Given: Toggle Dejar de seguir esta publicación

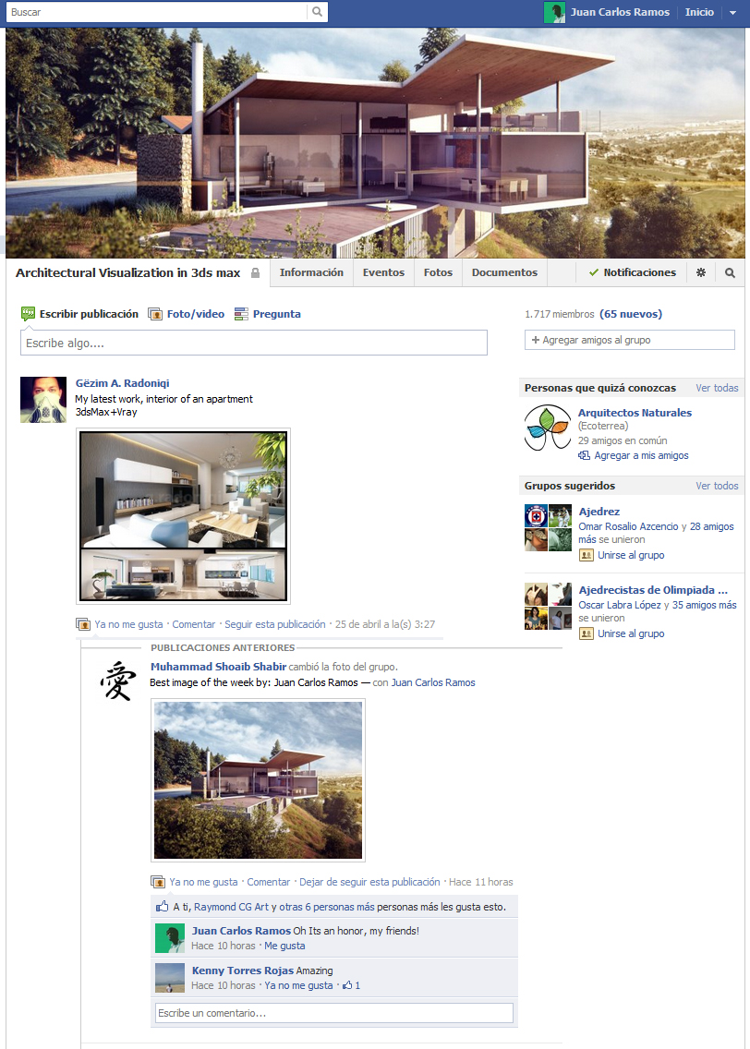Looking at the screenshot, I should pos(369,882).
